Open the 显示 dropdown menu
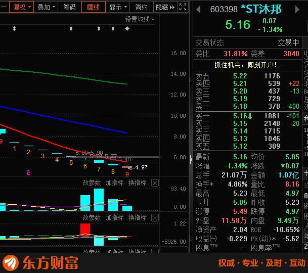 118,7
